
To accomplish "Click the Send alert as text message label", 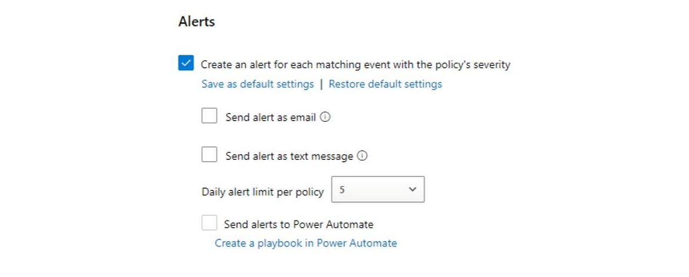I will (x=289, y=156).
